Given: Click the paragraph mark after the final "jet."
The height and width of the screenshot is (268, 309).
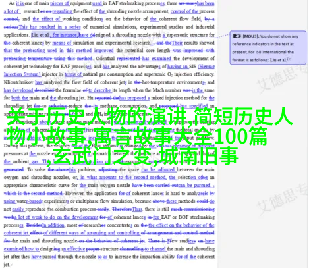Looking at the screenshot, I should coord(11,265).
